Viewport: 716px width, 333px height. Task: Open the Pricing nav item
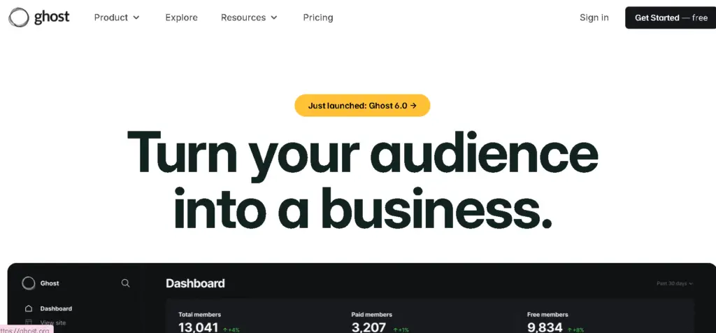tap(318, 17)
